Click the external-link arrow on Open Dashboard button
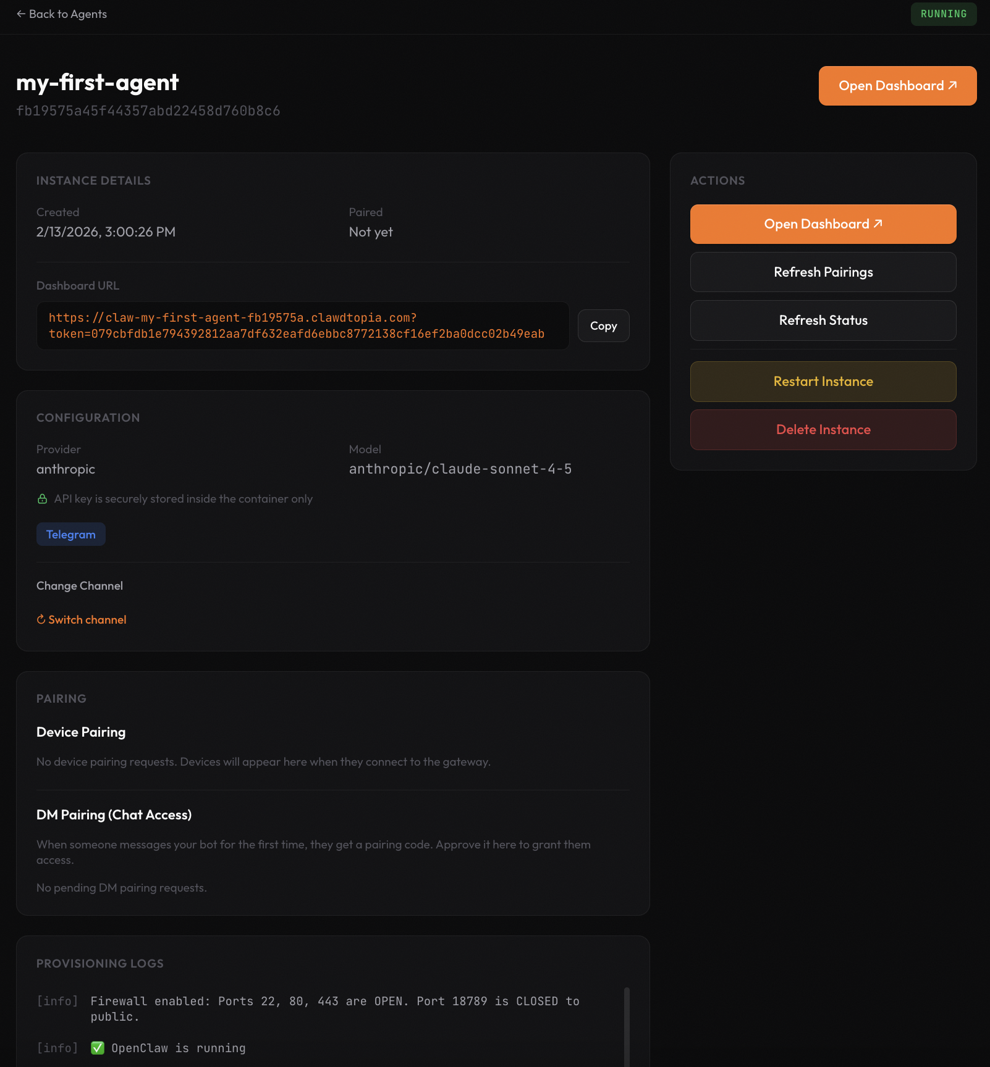The width and height of the screenshot is (990, 1067). point(952,85)
